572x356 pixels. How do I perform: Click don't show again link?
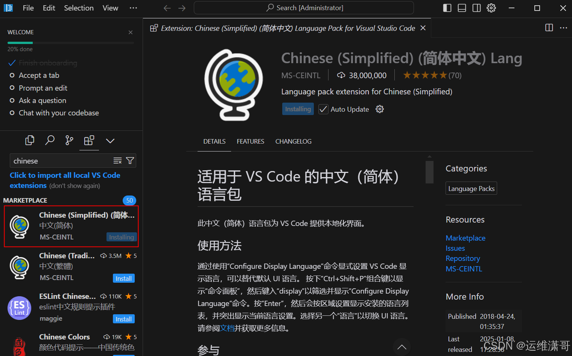[75, 186]
